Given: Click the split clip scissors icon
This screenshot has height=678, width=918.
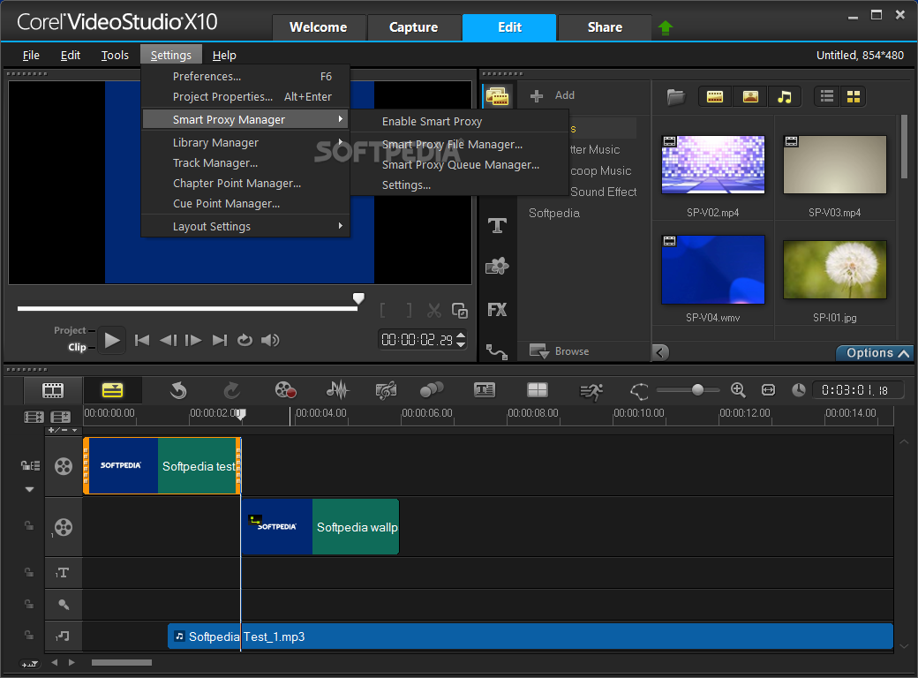Looking at the screenshot, I should [433, 311].
